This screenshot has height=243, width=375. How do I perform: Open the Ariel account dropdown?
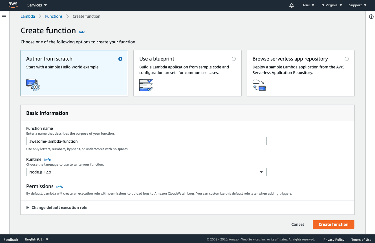(x=308, y=5)
